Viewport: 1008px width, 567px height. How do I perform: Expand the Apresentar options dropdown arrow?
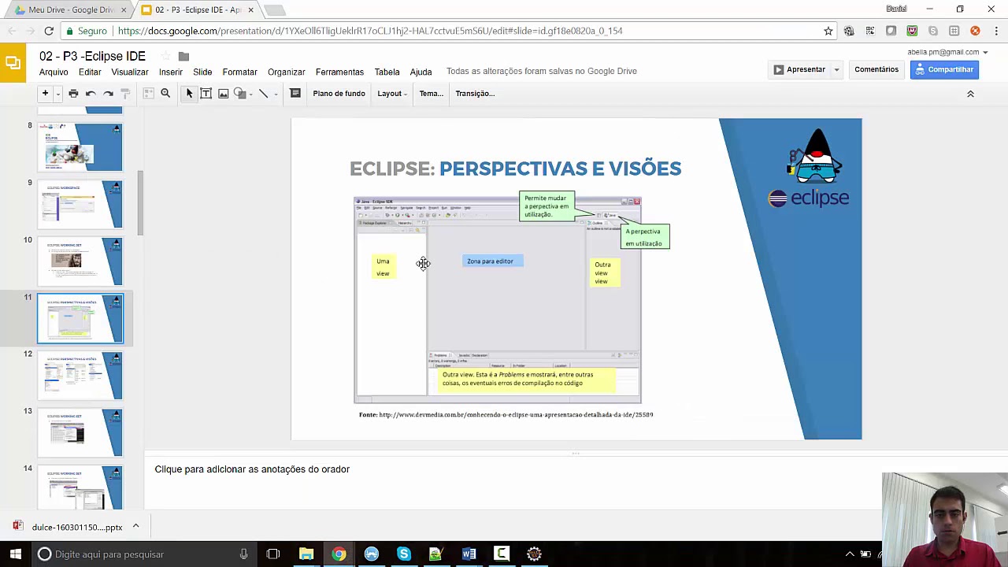click(x=836, y=69)
